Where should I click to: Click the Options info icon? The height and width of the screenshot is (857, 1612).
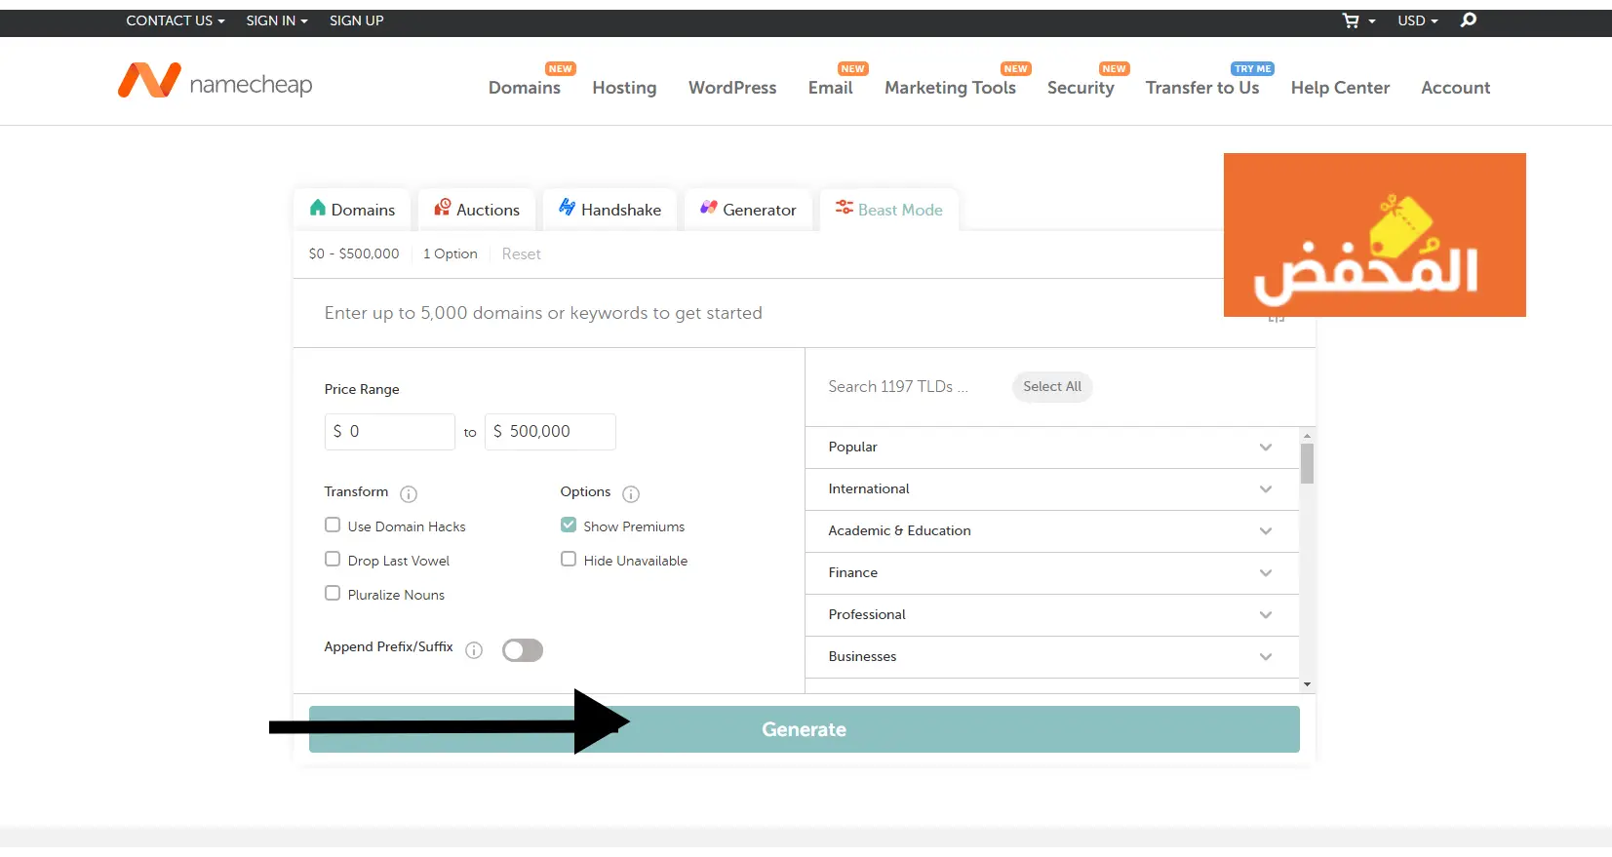631,493
